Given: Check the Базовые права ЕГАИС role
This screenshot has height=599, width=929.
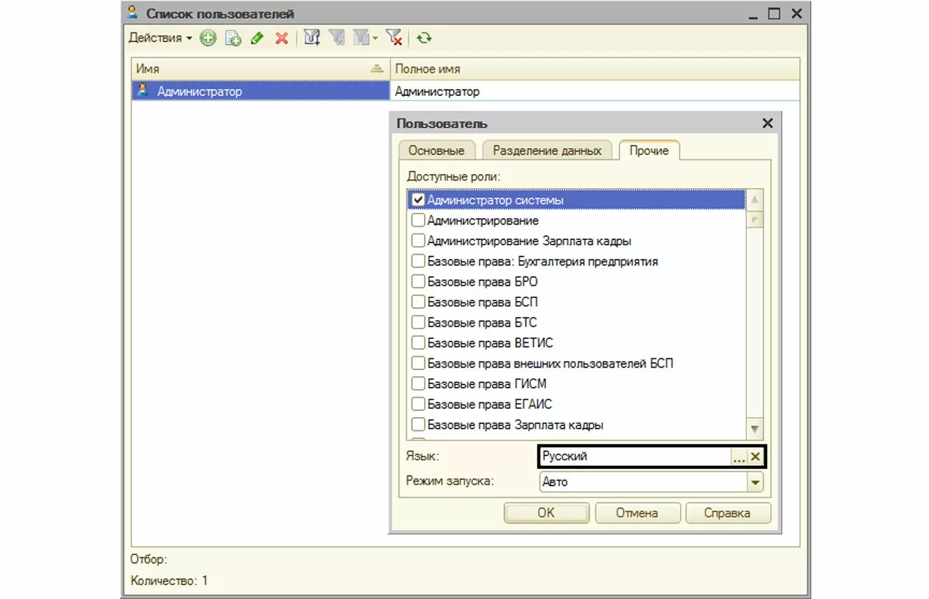Looking at the screenshot, I should [x=418, y=404].
